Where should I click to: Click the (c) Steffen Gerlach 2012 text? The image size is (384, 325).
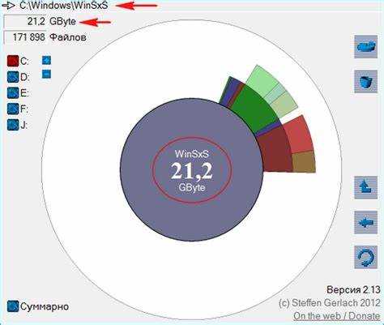330,303
